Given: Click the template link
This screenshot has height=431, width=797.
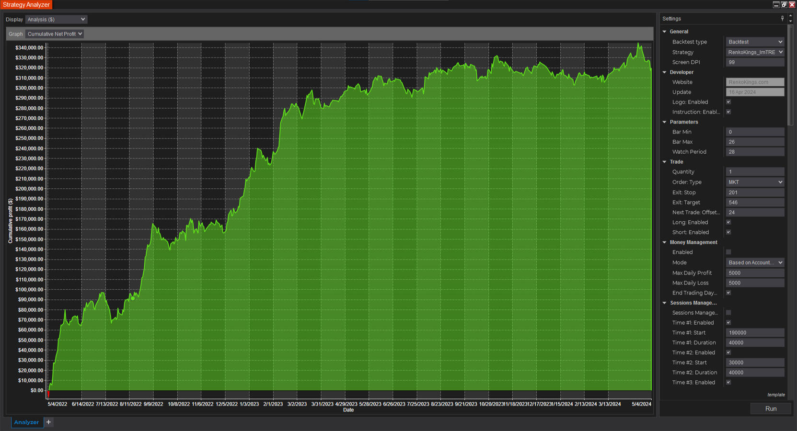Looking at the screenshot, I should pos(776,395).
